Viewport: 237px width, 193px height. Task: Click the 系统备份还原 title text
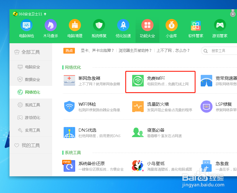pyautogui.click(x=92, y=164)
